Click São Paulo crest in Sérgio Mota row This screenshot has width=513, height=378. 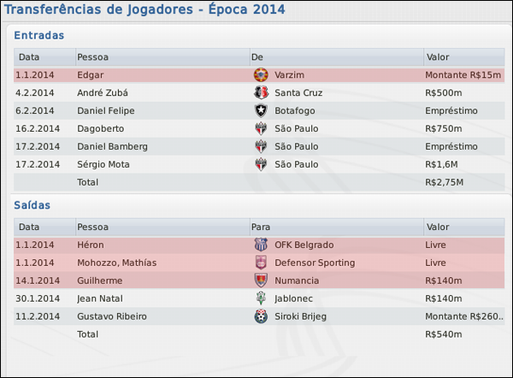point(261,164)
